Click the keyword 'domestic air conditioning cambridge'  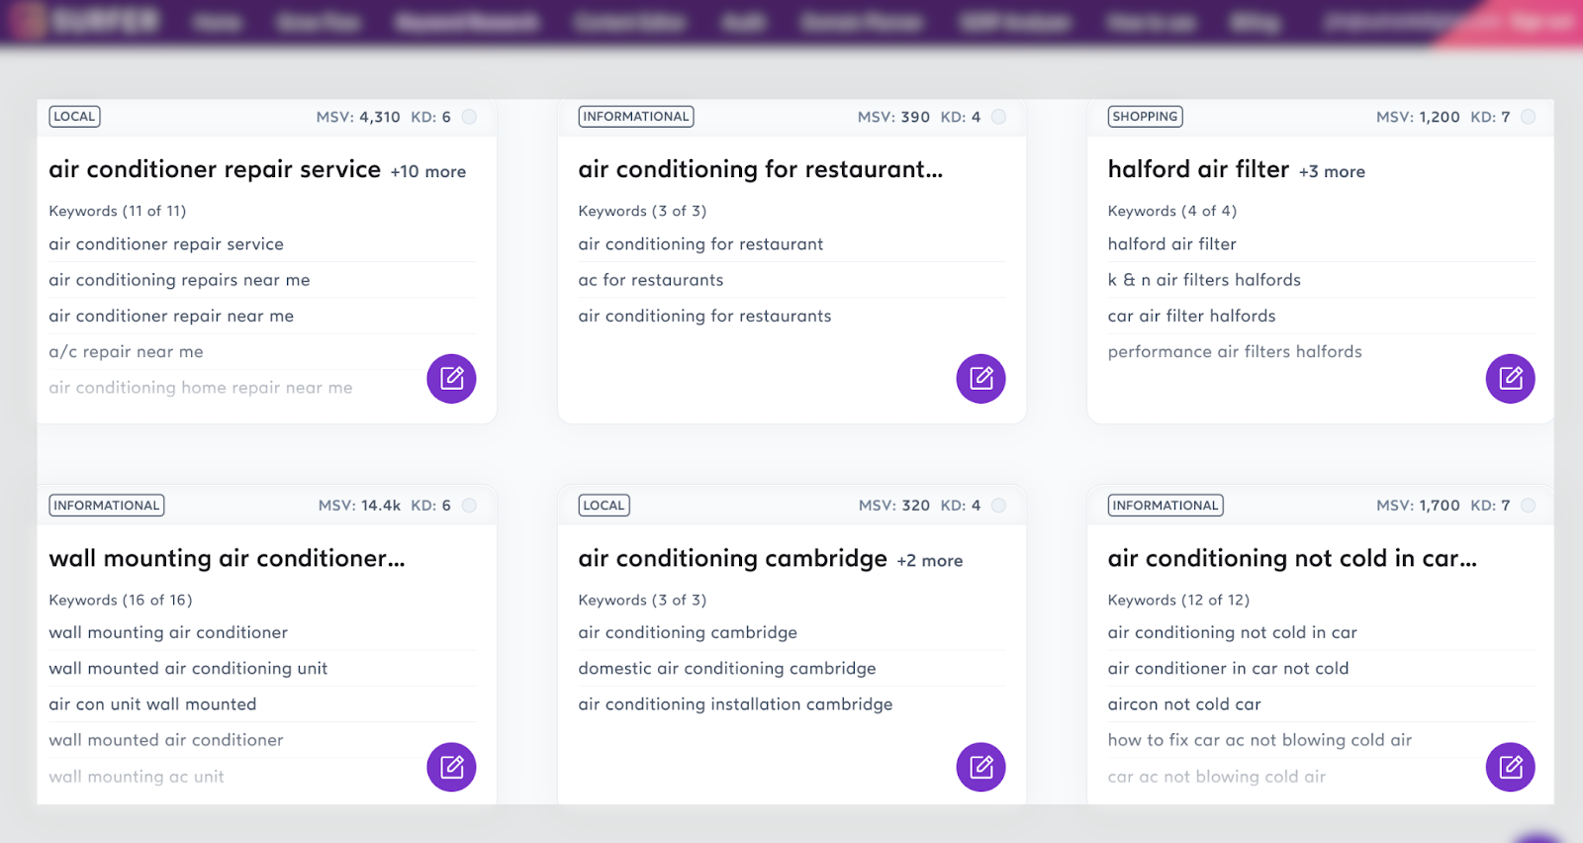point(727,669)
